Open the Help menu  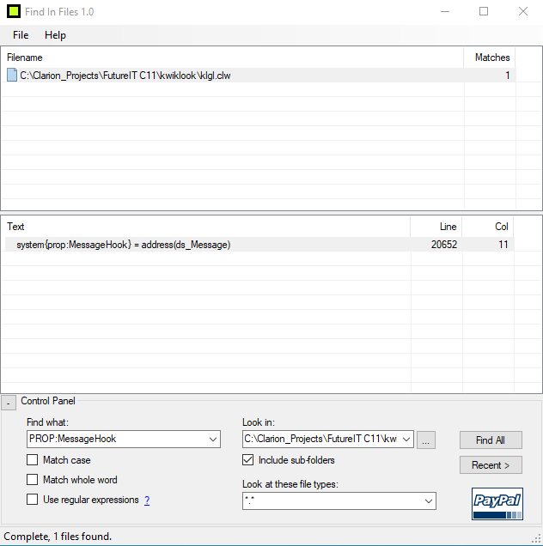pos(55,35)
